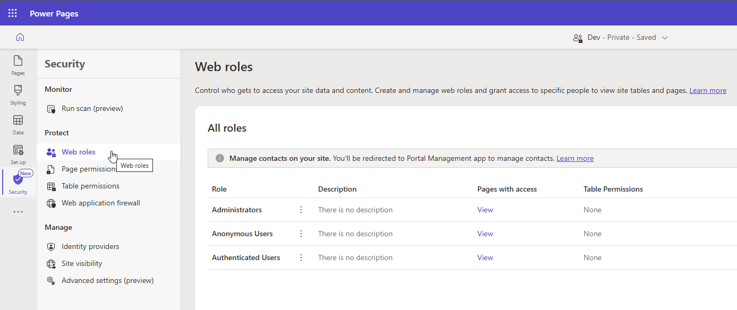Open more options for Anonymous Users role
The width and height of the screenshot is (737, 310).
(301, 234)
